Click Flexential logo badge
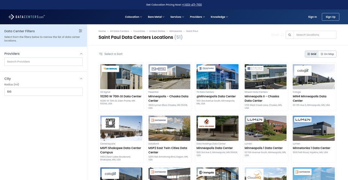The width and height of the screenshot is (348, 180). pyautogui.click(x=159, y=69)
